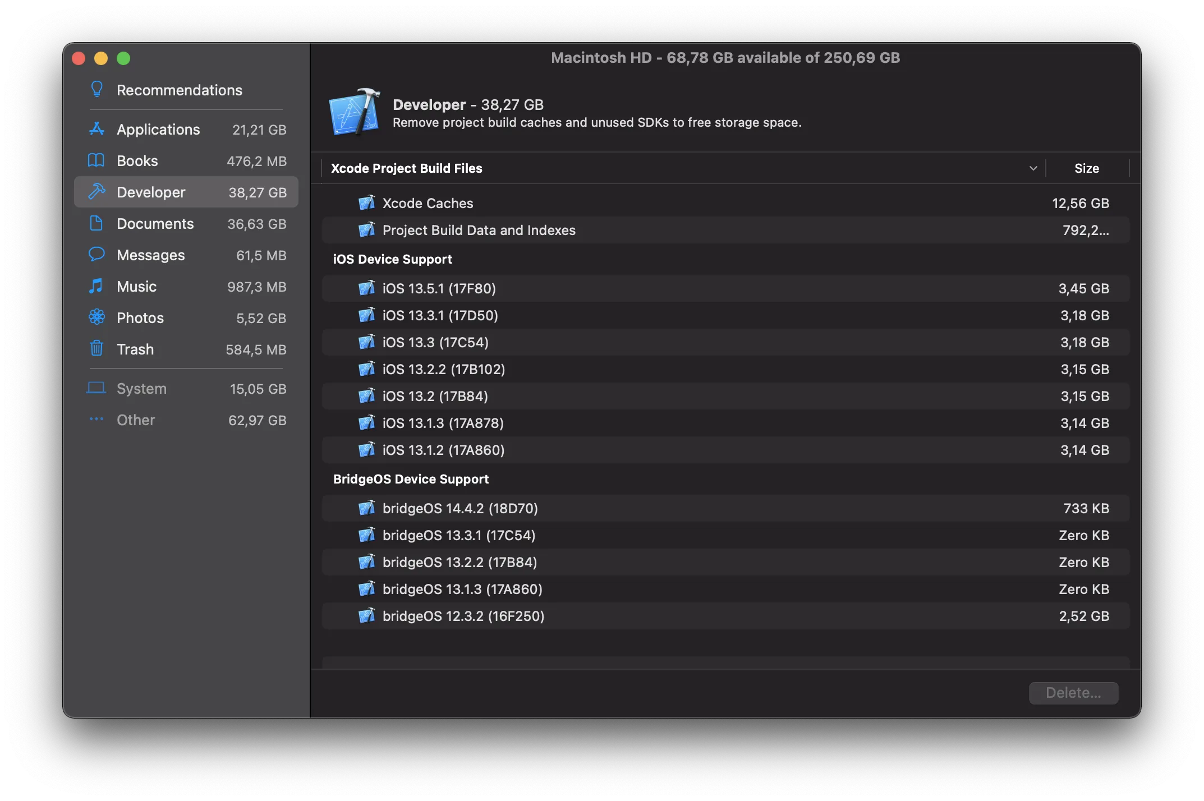Sort by the Size column header
1204x801 pixels.
tap(1086, 168)
